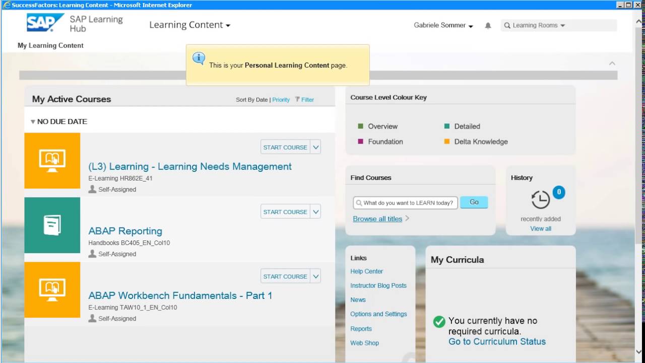The image size is (645, 363).
Task: Click the SAP Learning Hub title text
Action: tap(96, 24)
